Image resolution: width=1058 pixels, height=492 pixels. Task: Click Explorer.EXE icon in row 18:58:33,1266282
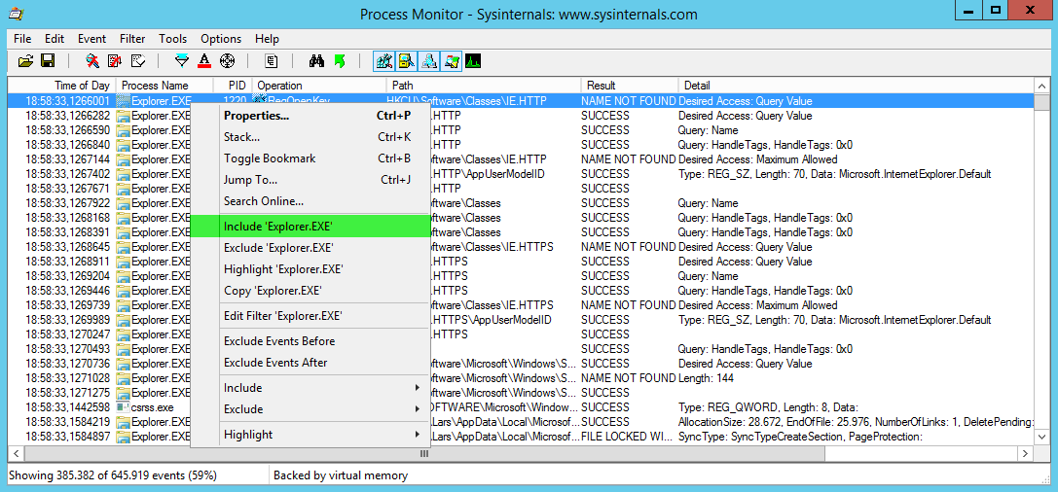tap(123, 116)
